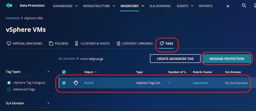Open the notifications bell icon
The height and width of the screenshot is (111, 256).
pyautogui.click(x=255, y=6)
